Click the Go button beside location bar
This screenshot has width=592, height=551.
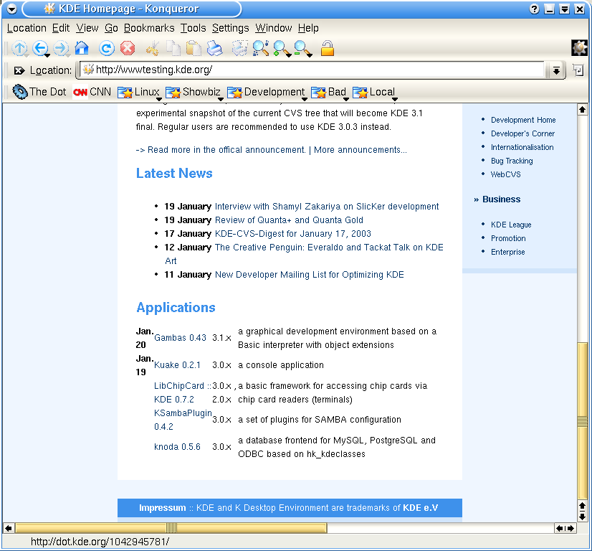tap(578, 70)
